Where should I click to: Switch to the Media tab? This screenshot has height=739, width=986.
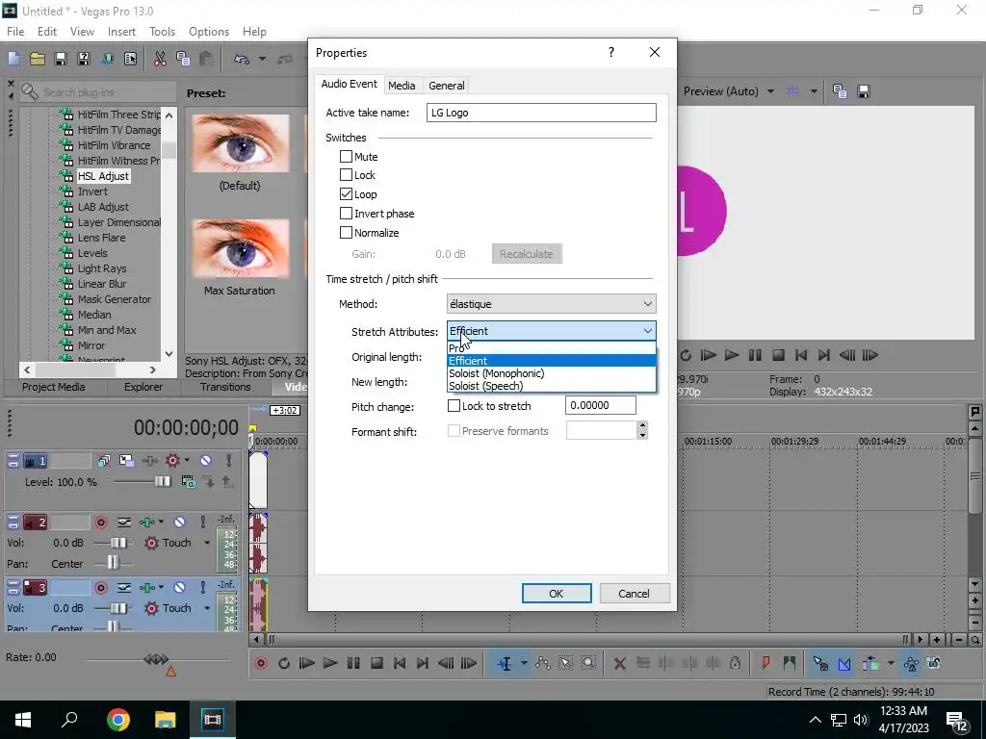(x=402, y=86)
